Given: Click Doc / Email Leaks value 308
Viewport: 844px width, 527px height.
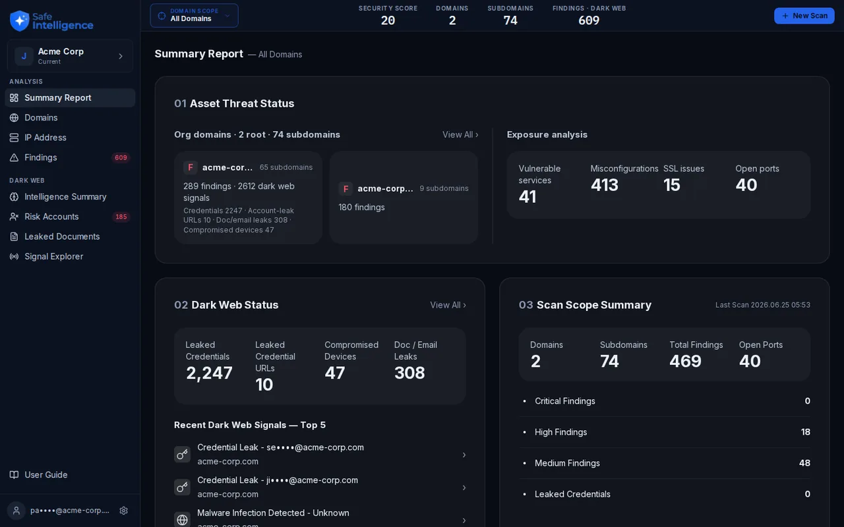Looking at the screenshot, I should coord(409,373).
